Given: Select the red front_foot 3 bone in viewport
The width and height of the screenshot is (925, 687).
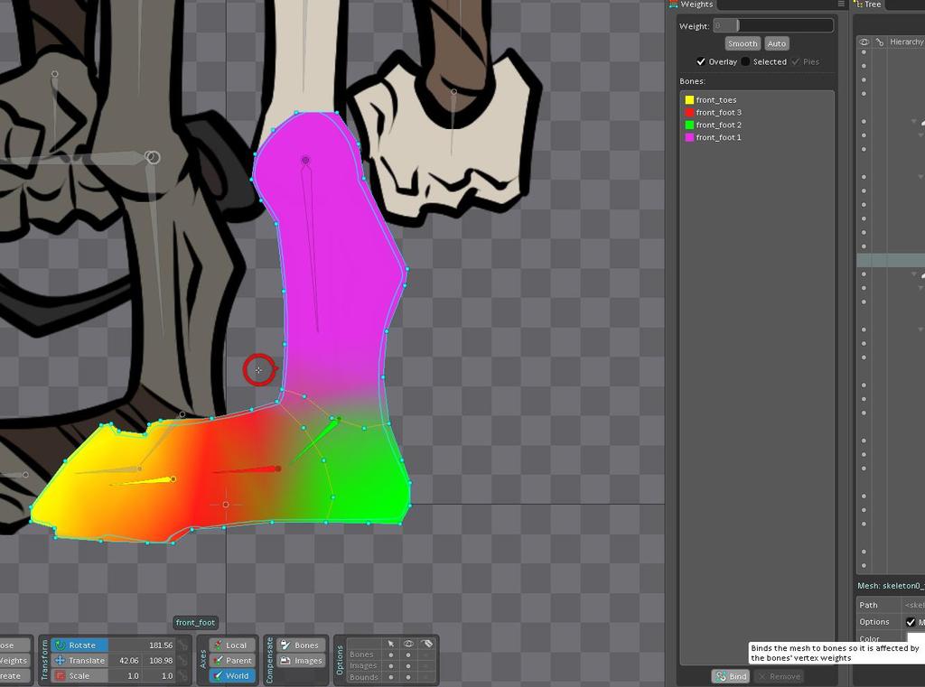Looking at the screenshot, I should (248, 470).
